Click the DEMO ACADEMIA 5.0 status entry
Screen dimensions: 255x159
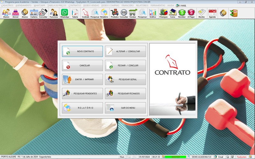click(x=200, y=157)
